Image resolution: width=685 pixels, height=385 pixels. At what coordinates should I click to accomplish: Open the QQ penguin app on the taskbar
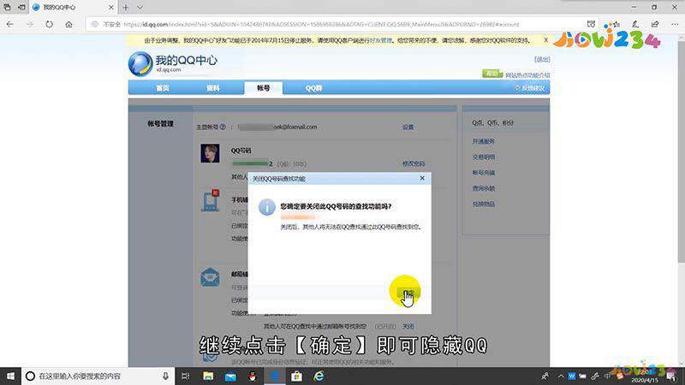click(x=253, y=376)
